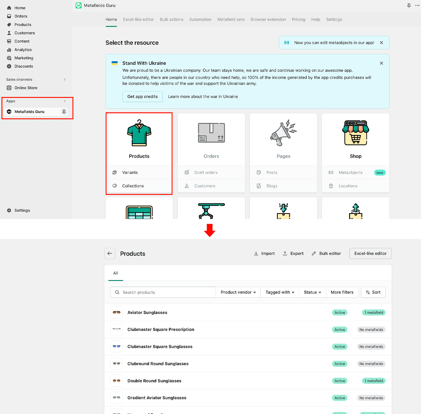
Task: Open the Automation tab
Action: (x=200, y=19)
